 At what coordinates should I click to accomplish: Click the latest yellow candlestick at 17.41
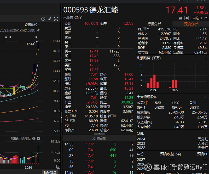click(x=38, y=46)
